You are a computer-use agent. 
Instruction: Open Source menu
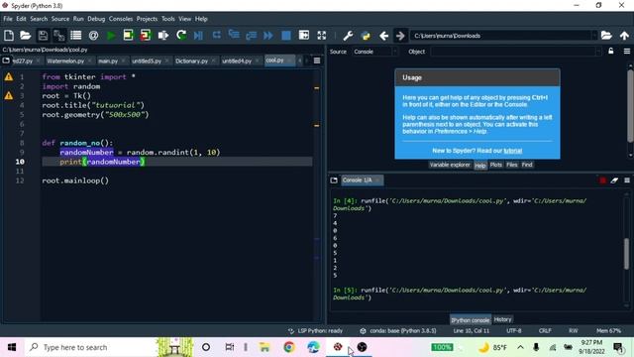tap(60, 19)
